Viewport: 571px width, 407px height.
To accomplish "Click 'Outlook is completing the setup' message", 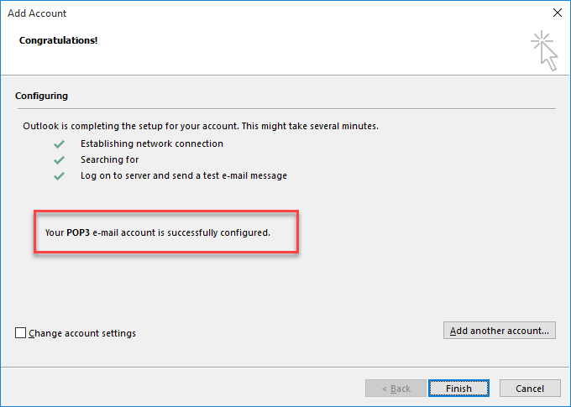I will [x=201, y=127].
